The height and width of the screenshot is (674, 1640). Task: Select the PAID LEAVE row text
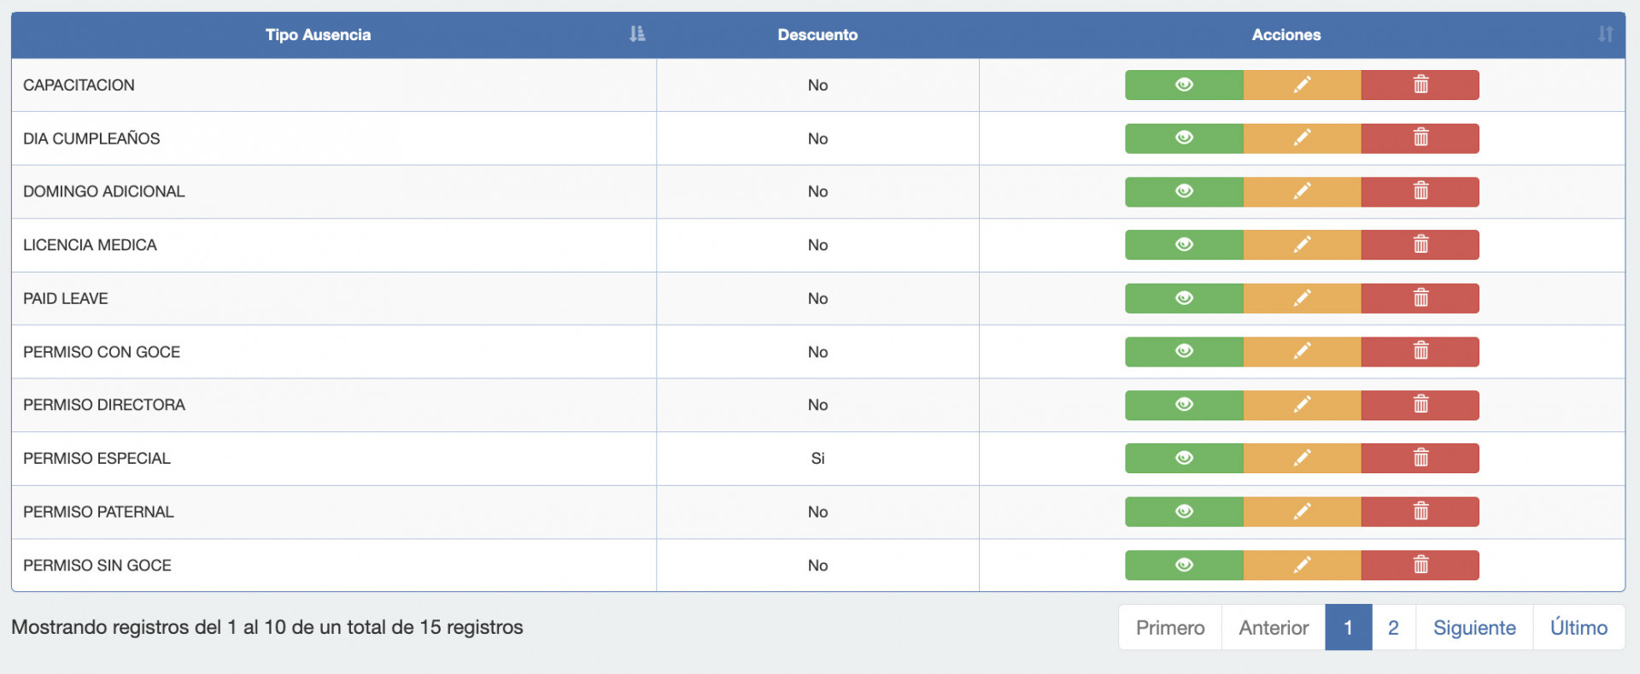coord(66,298)
